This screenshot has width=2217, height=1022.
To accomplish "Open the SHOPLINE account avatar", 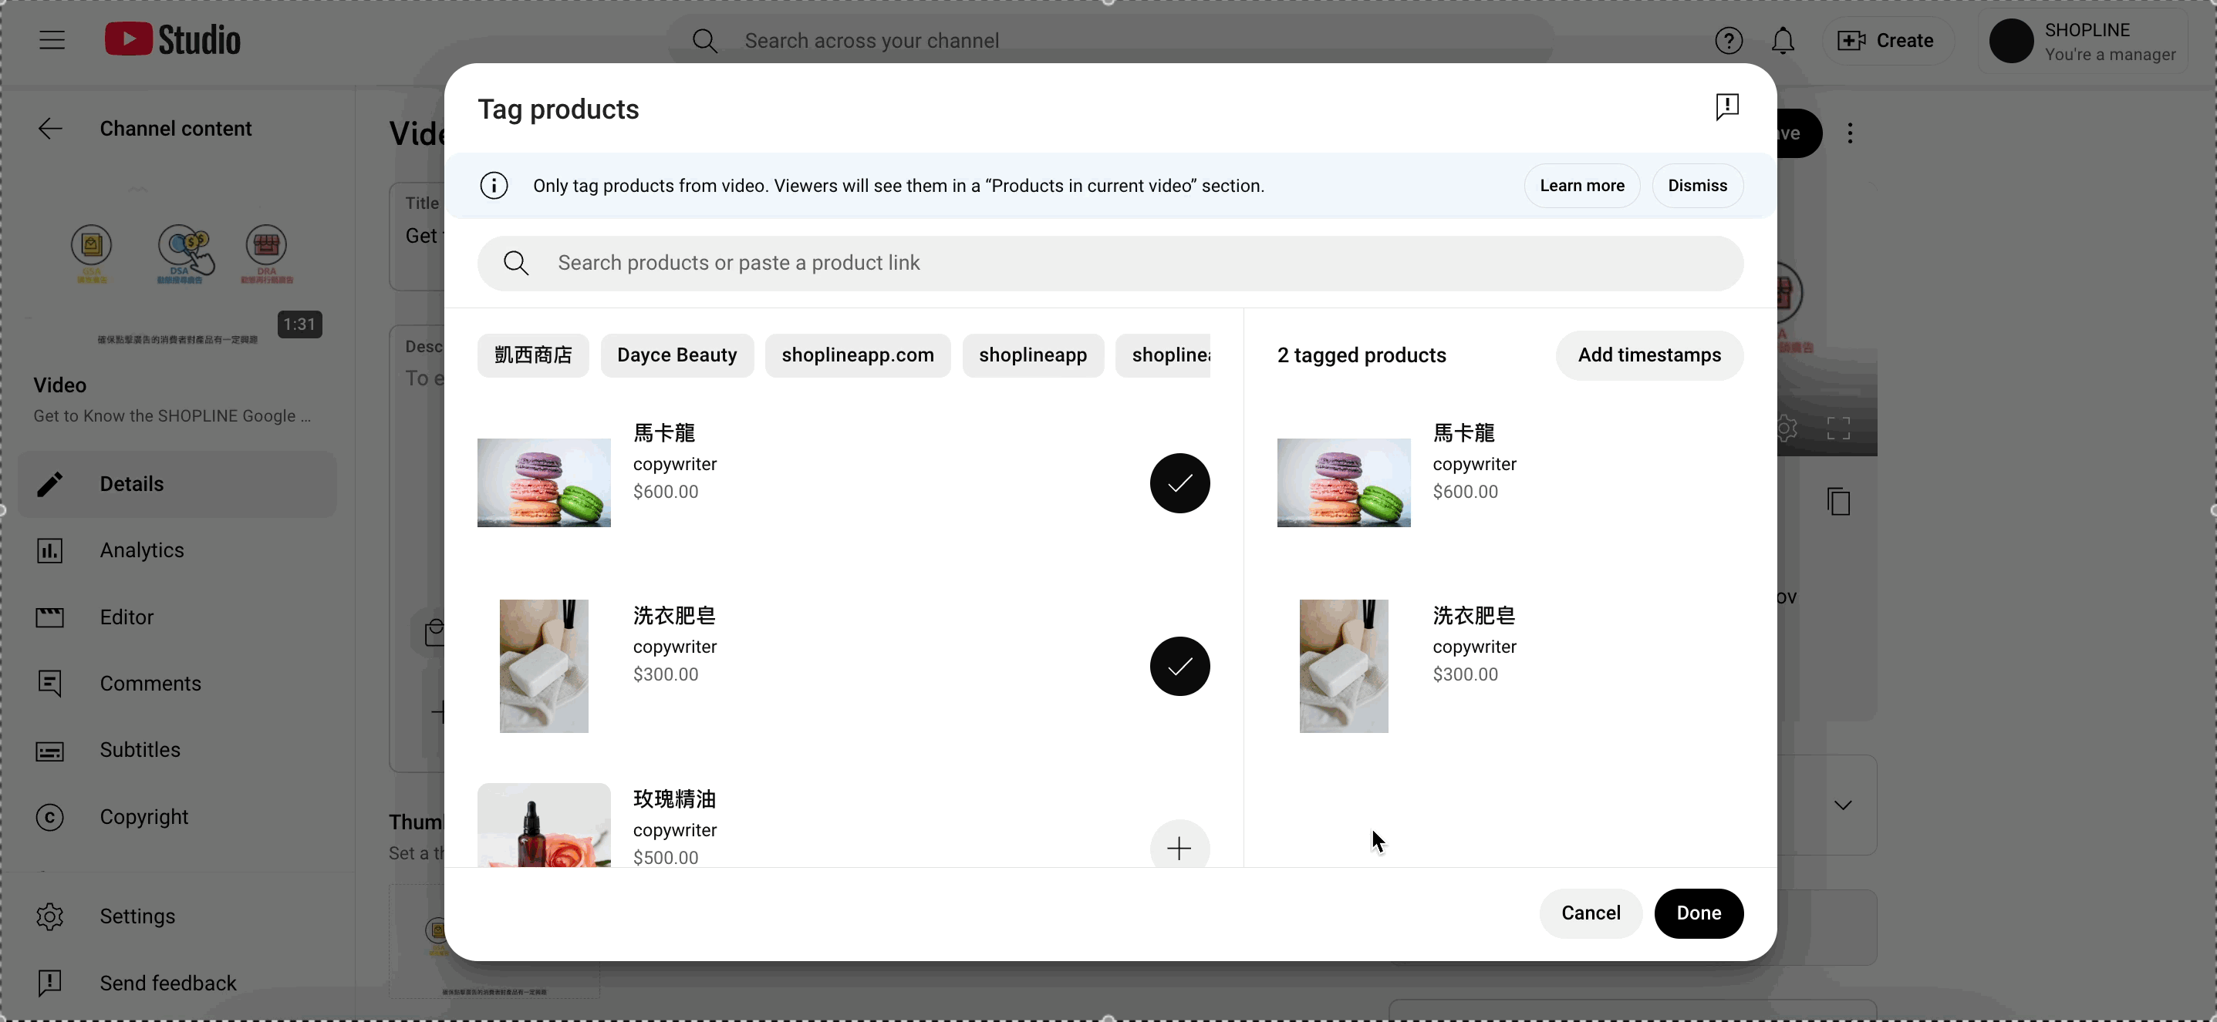I will tap(2011, 40).
